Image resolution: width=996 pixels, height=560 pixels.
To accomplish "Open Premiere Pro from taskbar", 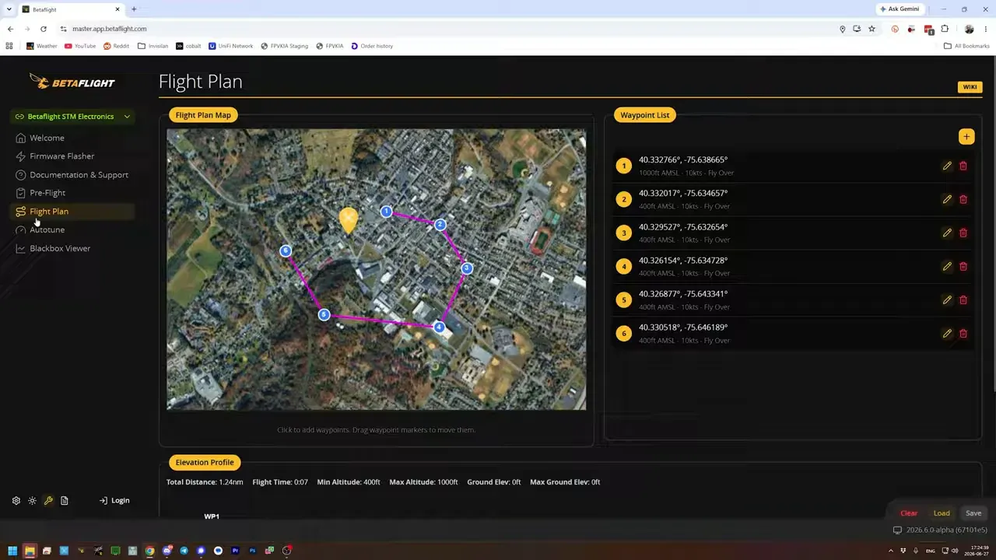I will coord(235,551).
